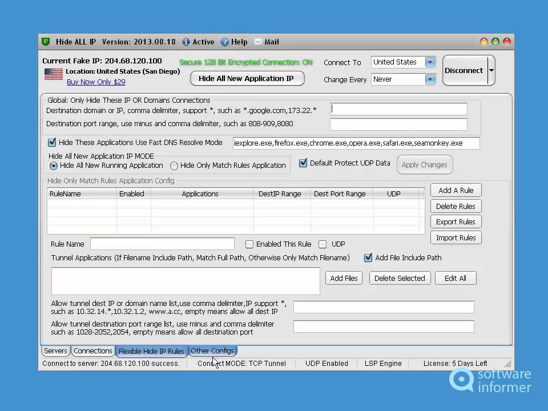
Task: Click 'License: 5 Days Left' status text
Action: [x=455, y=364]
